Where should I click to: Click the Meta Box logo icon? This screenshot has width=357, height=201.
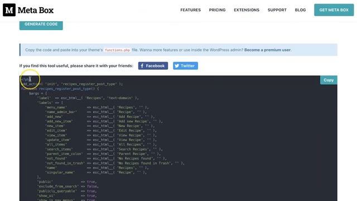point(9,10)
